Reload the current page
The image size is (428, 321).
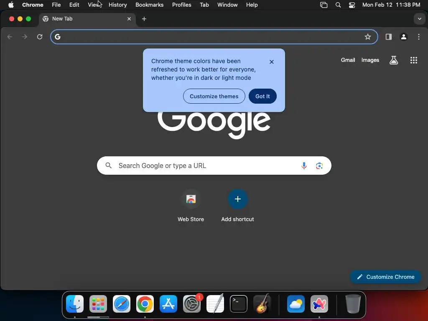40,37
